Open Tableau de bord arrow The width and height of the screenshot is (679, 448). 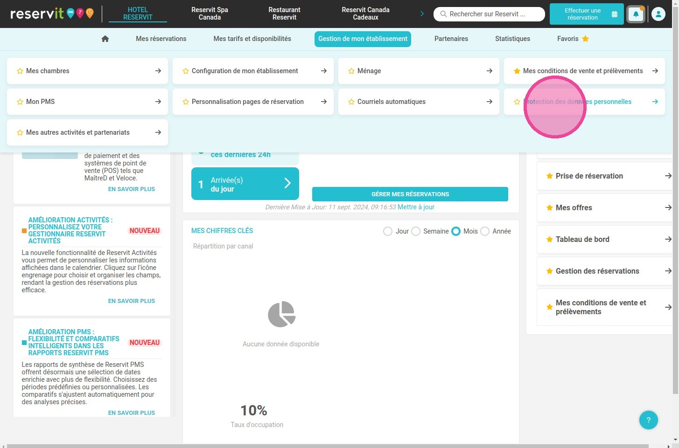click(x=668, y=239)
